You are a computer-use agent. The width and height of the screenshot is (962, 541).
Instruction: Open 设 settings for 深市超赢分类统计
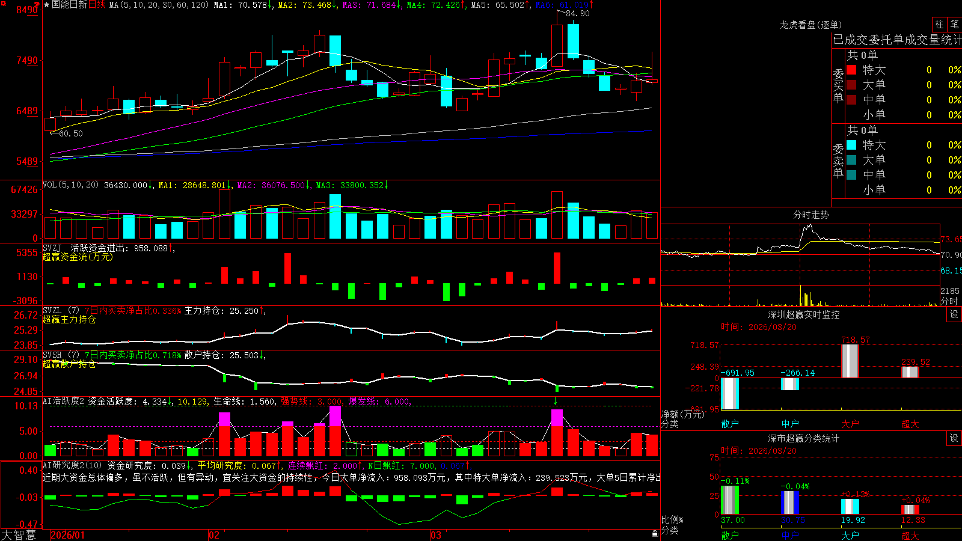point(954,438)
